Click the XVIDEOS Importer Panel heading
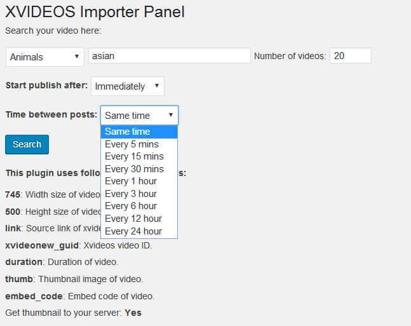 point(95,12)
